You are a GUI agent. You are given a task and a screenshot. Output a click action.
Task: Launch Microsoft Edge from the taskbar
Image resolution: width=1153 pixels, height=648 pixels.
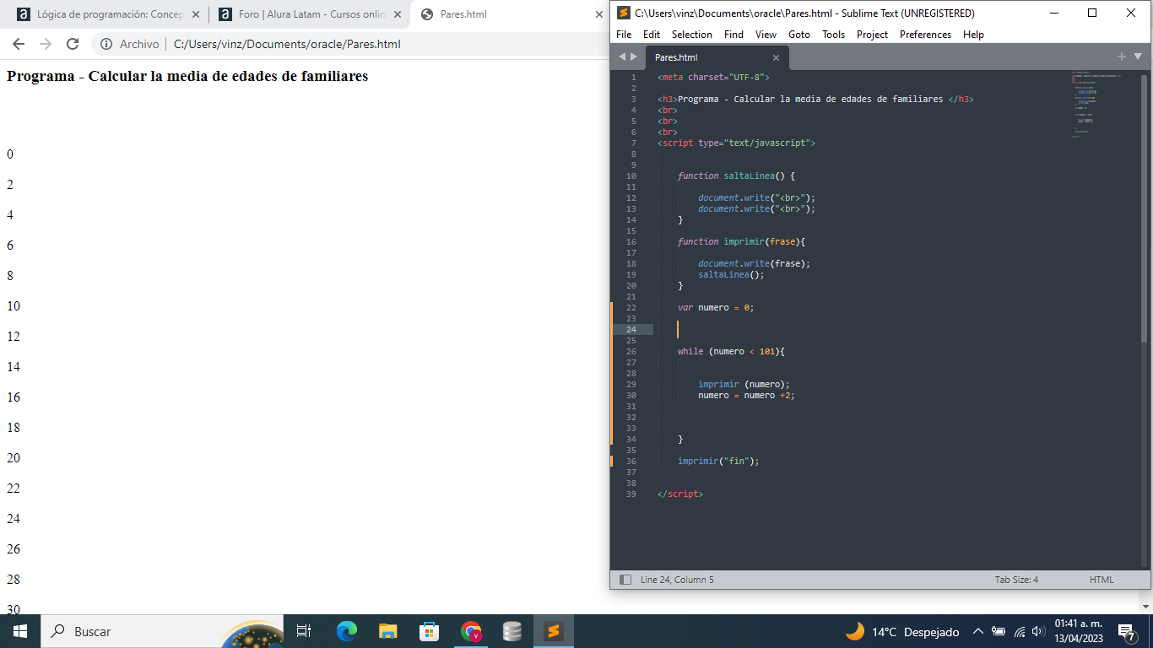pos(346,631)
